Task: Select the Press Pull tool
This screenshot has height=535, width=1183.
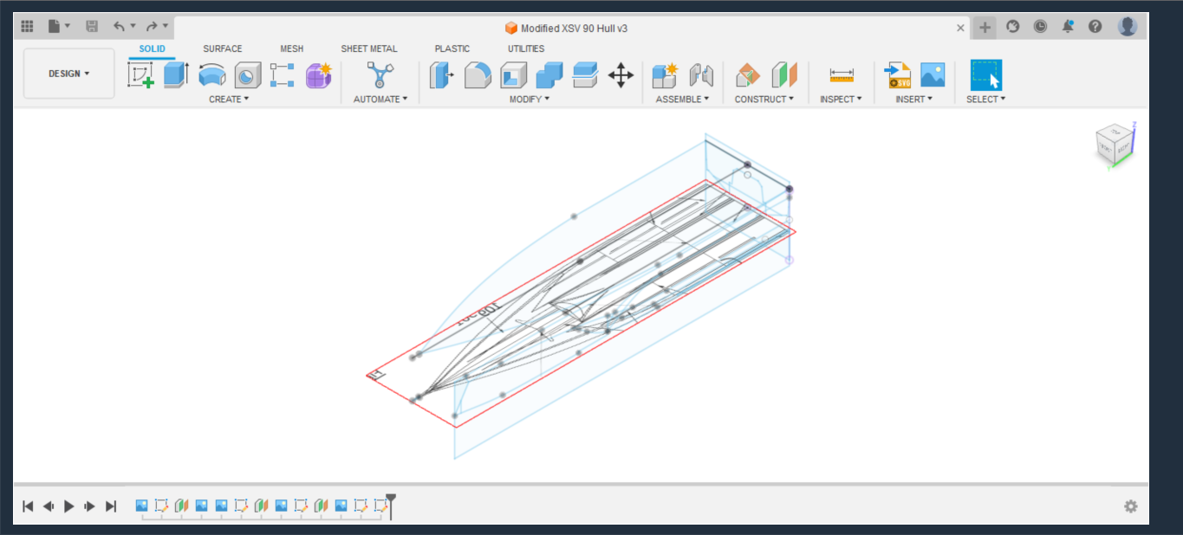Action: 441,75
